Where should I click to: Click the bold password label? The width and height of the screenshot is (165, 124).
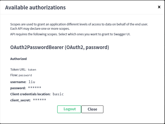[18, 88]
